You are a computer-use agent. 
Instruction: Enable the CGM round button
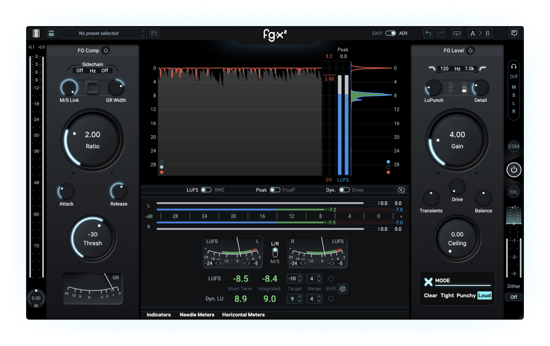[514, 147]
